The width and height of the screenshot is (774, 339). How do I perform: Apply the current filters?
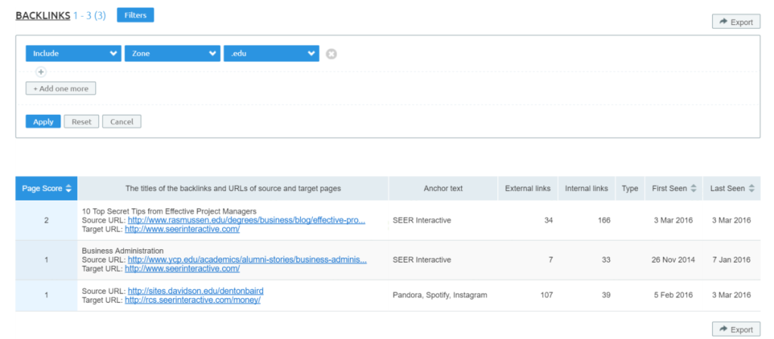tap(43, 122)
